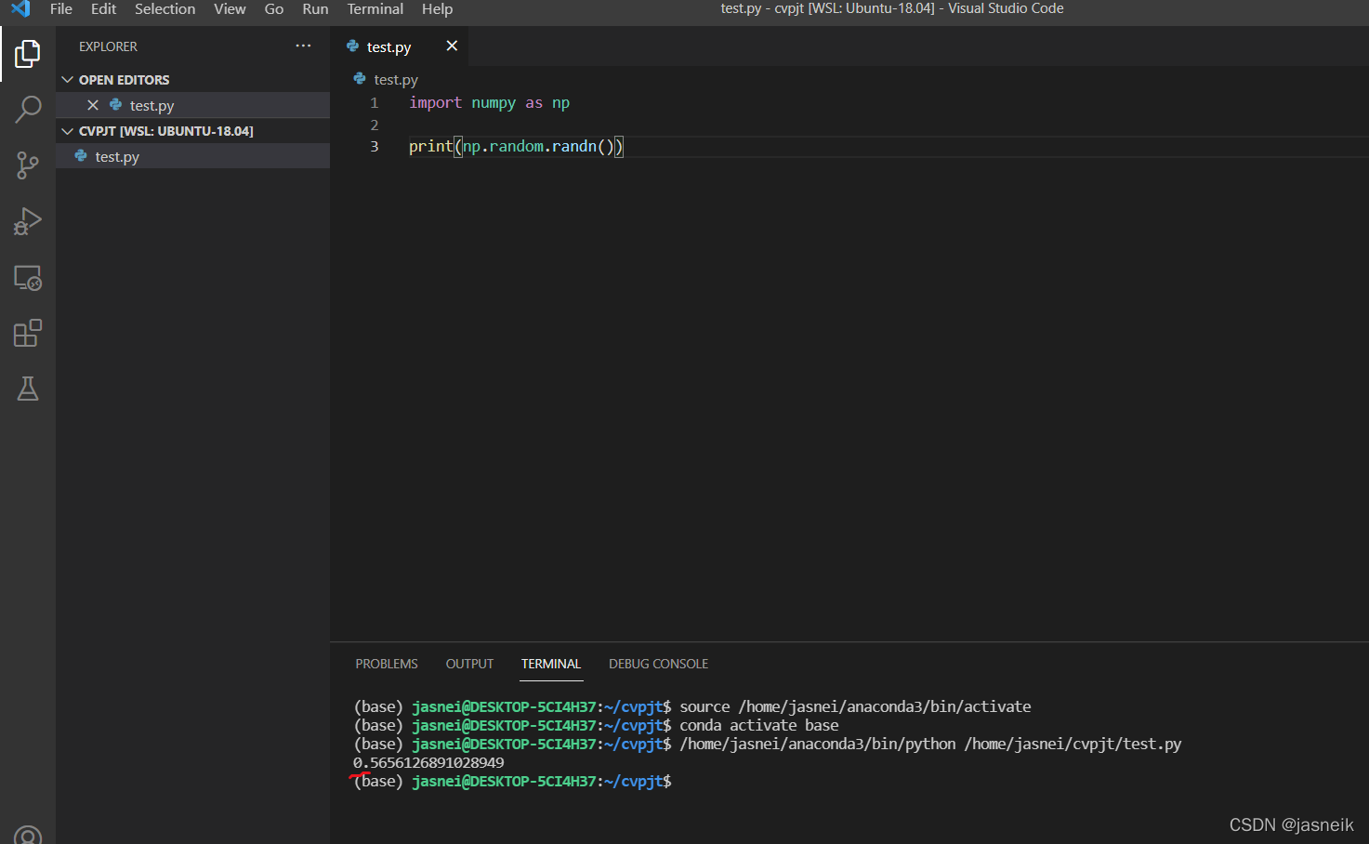Click test.py in the editor breadcrumb
Image resolution: width=1369 pixels, height=844 pixels.
click(x=396, y=80)
